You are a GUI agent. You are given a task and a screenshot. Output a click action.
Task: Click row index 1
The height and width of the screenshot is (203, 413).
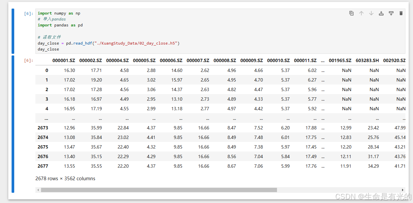47,80
